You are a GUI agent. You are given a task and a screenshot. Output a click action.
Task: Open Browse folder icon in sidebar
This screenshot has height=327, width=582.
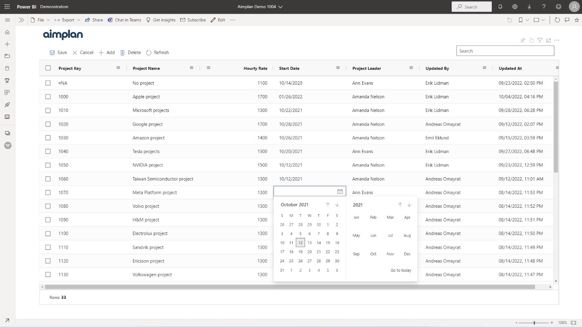coord(7,56)
